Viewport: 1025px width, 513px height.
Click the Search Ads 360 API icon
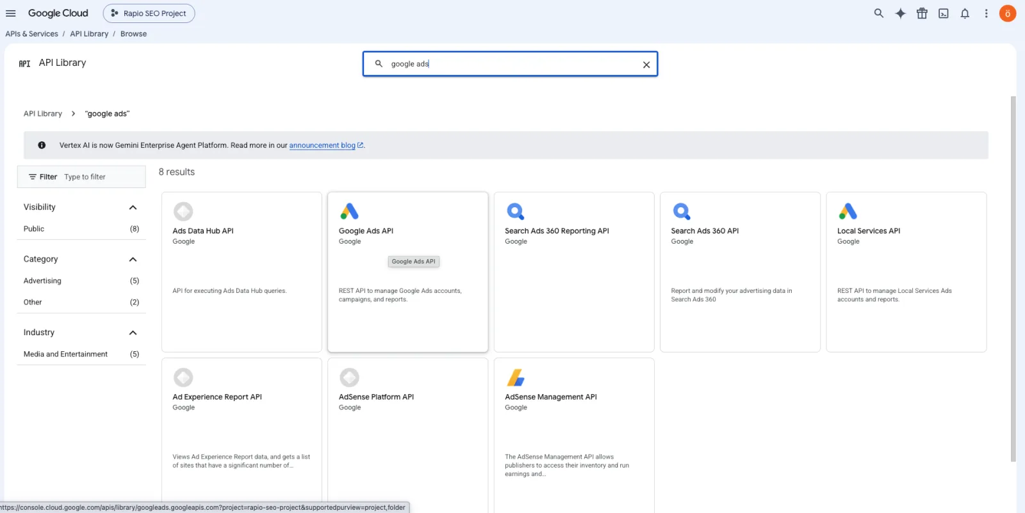[x=682, y=211]
